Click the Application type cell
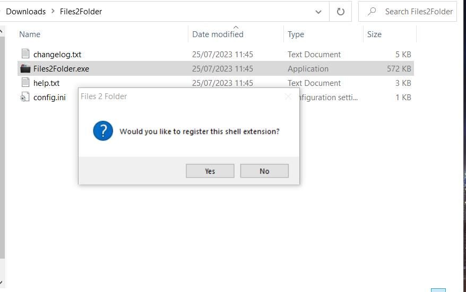This screenshot has width=466, height=292. pyautogui.click(x=308, y=68)
